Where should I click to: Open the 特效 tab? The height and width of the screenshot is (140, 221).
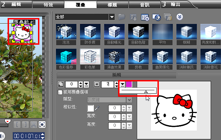[48, 5]
